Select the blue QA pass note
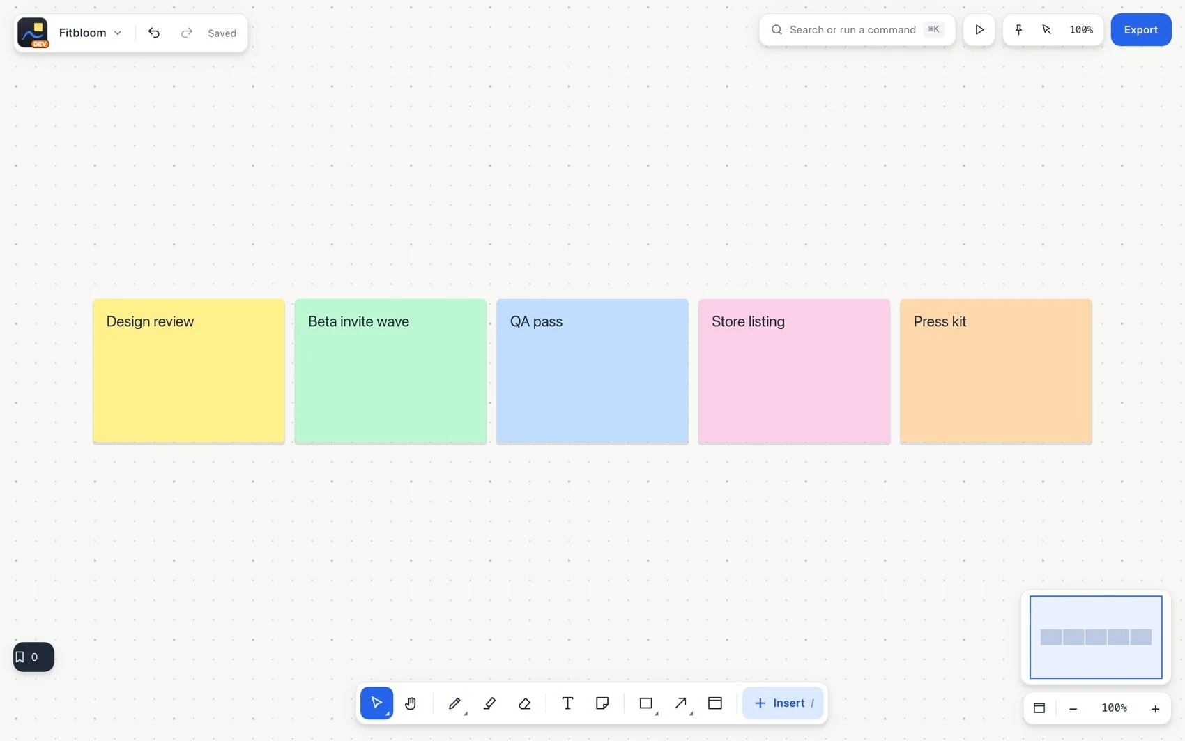This screenshot has height=741, width=1185. (592, 371)
